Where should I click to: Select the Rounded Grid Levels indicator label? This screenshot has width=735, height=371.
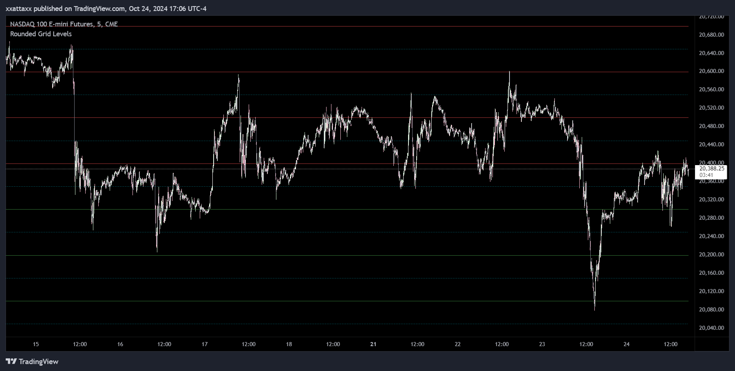(x=41, y=34)
